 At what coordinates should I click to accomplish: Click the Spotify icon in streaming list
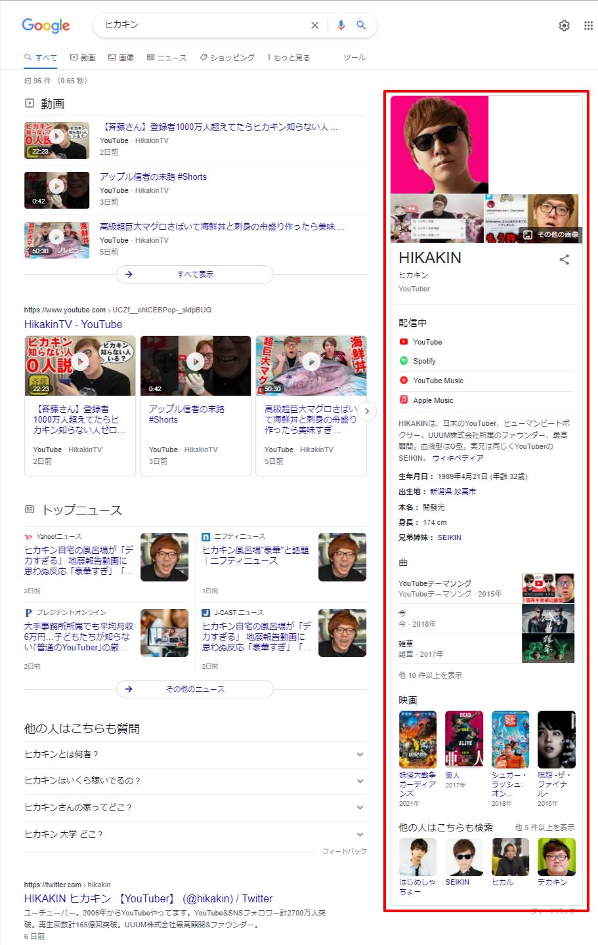[x=404, y=361]
